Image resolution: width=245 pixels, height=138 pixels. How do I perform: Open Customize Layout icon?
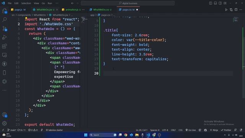225,3
